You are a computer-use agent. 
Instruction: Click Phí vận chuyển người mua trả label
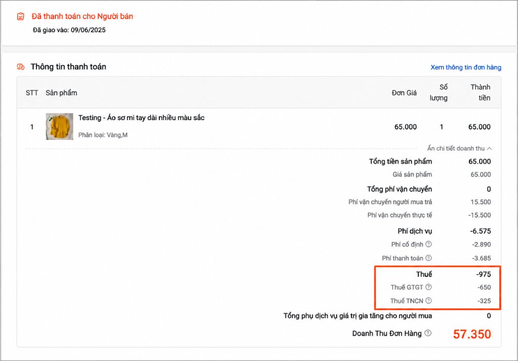390,202
